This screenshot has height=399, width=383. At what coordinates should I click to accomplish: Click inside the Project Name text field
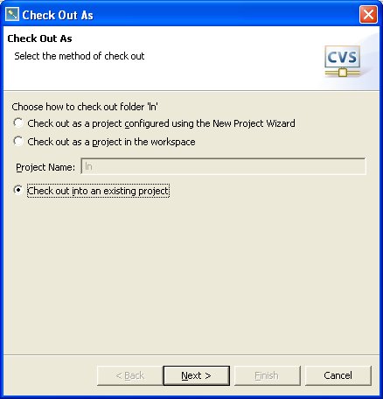pos(223,166)
